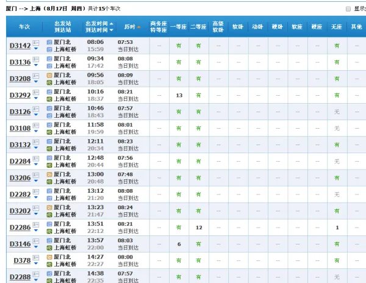This screenshot has width=366, height=283.
Task: Expand stop details arrow under D3206
Action: pos(36,181)
